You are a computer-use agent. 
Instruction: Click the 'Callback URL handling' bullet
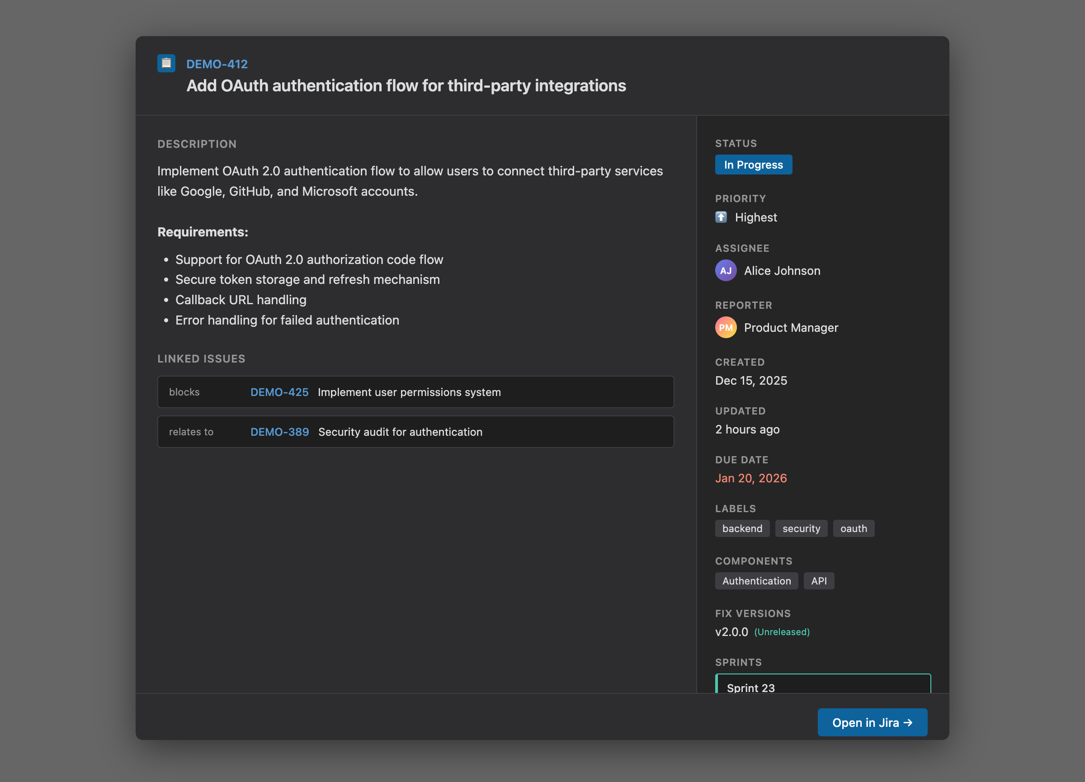[241, 300]
